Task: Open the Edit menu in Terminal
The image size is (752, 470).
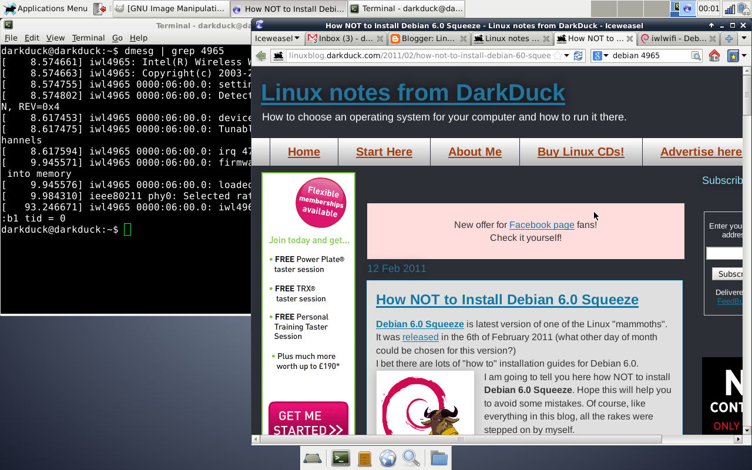Action: (32, 38)
